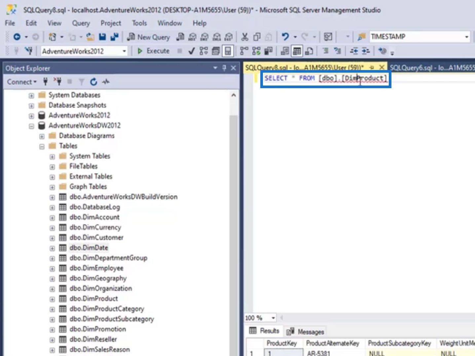Click the Find in Files icon
Image resolution: width=475 pixels, height=356 pixels.
(362, 37)
